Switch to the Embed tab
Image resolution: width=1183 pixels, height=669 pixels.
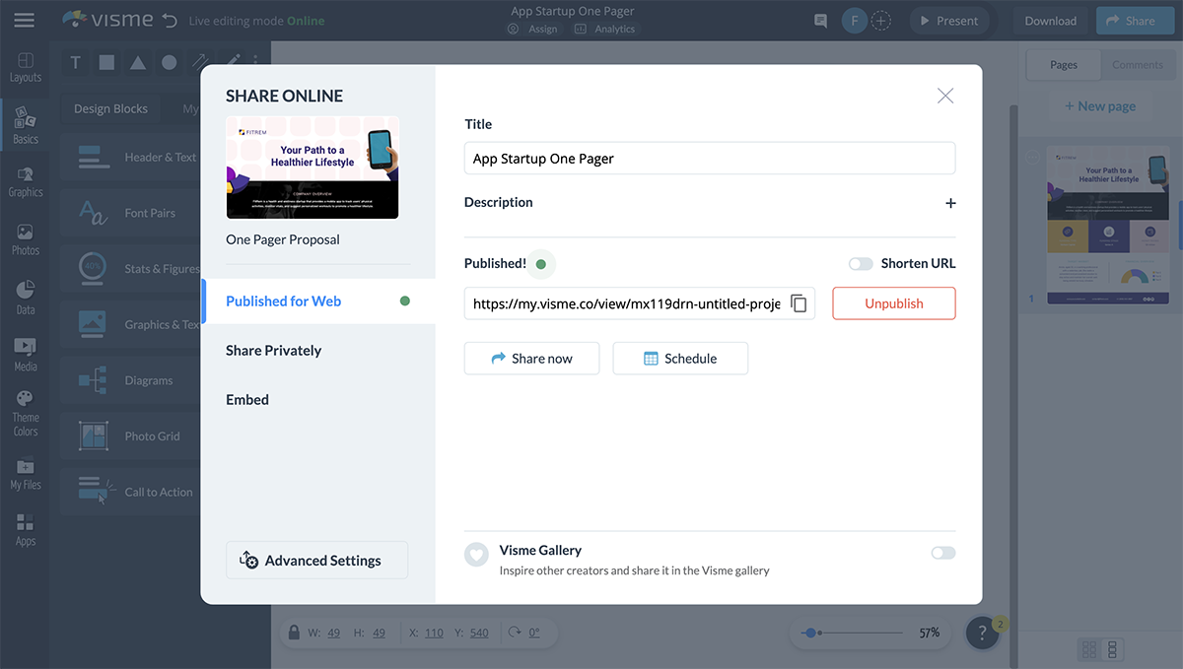pos(247,400)
